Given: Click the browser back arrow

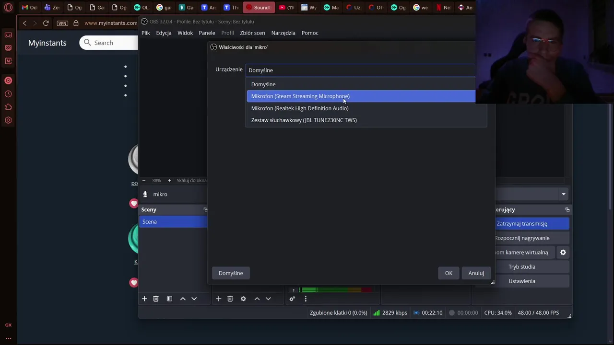Looking at the screenshot, I should [x=24, y=23].
